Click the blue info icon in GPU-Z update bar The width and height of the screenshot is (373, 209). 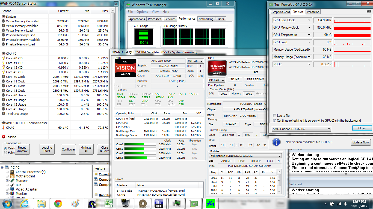point(276,142)
